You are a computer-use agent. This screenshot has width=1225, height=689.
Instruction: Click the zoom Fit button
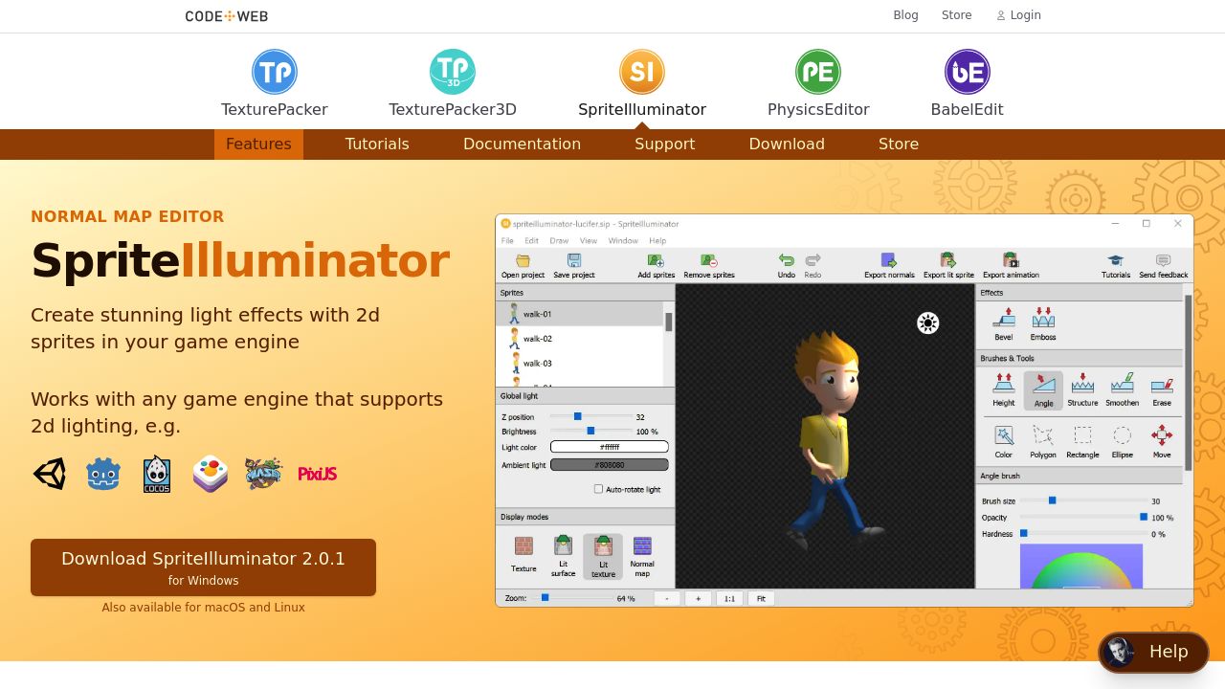point(761,598)
